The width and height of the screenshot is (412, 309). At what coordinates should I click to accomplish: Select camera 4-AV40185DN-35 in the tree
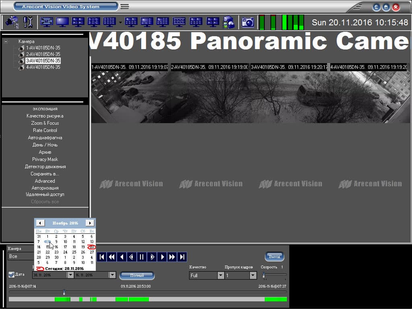click(43, 67)
